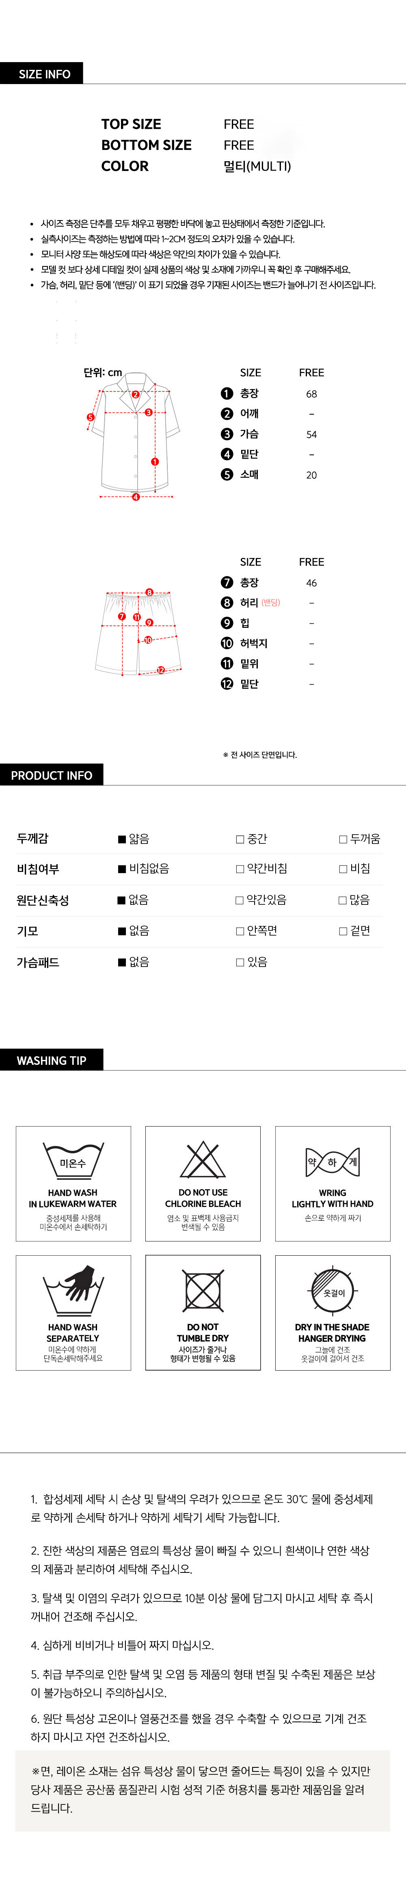Click the shirt measurement diagram
Screen dimensions: 406x1888
point(136,435)
